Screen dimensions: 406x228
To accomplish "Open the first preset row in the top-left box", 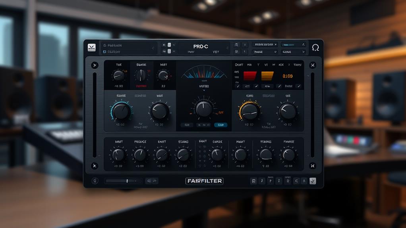I will pos(129,45).
